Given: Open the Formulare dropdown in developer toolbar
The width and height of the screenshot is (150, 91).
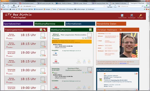Looking at the screenshot, I should tap(24, 9).
